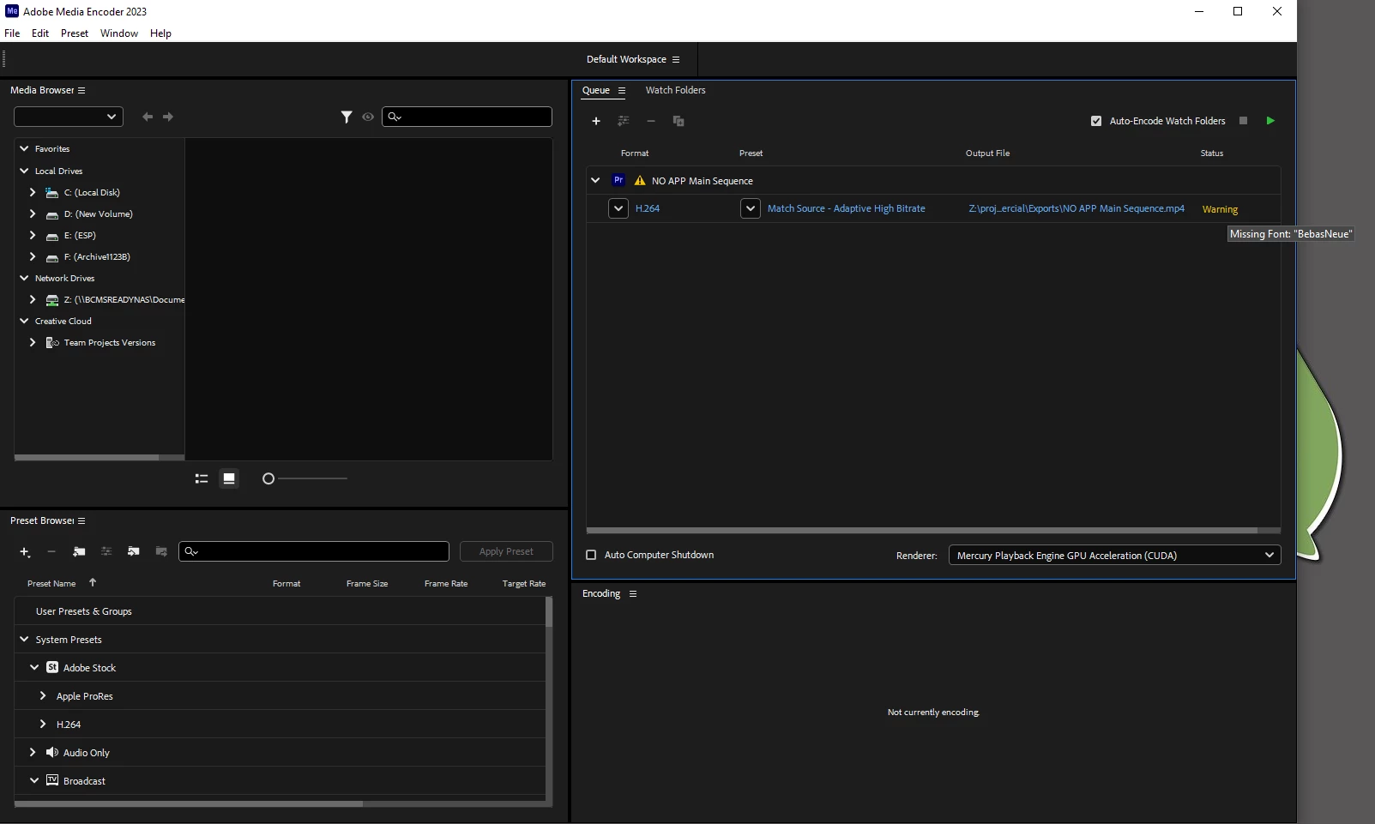Image resolution: width=1375 pixels, height=824 pixels.
Task: Open the Match Source - Adaptive High Bitrate preset link
Action: tap(847, 208)
